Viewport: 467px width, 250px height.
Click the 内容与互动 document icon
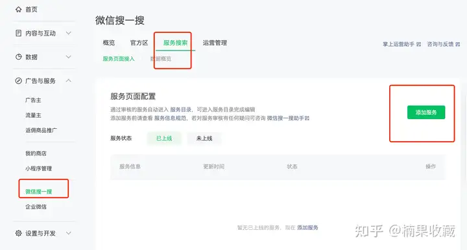pyautogui.click(x=18, y=33)
